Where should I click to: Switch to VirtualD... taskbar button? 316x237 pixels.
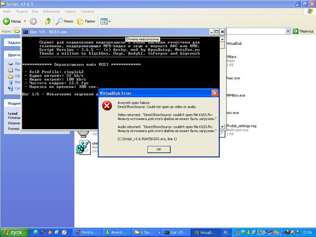click(x=205, y=232)
